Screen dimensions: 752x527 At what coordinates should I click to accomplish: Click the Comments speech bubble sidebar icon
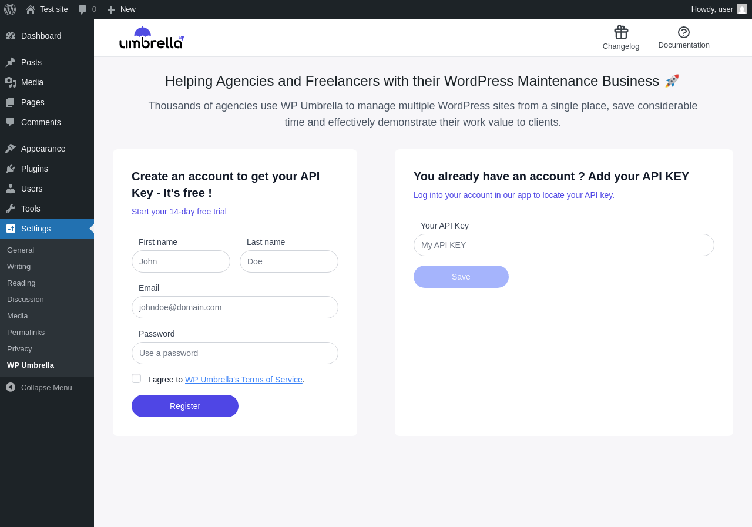pos(11,122)
